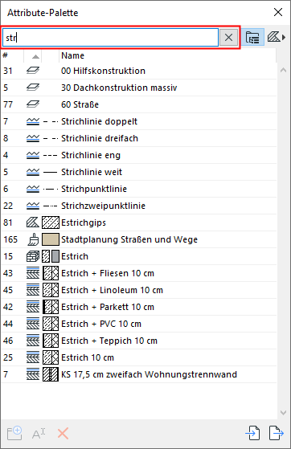
Task: Click the export attributes icon
Action: (277, 433)
